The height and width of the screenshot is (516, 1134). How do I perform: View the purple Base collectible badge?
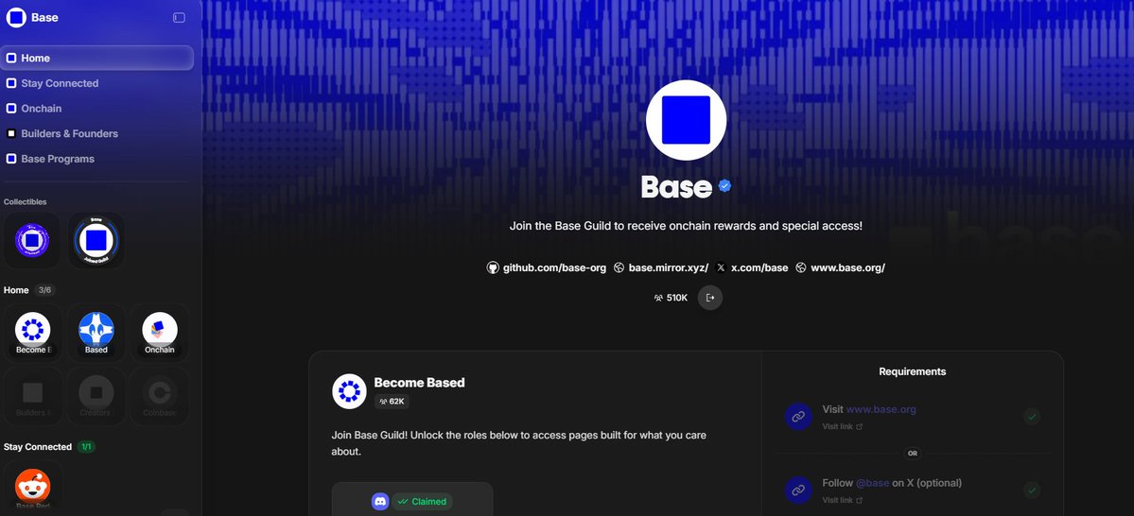pos(32,240)
